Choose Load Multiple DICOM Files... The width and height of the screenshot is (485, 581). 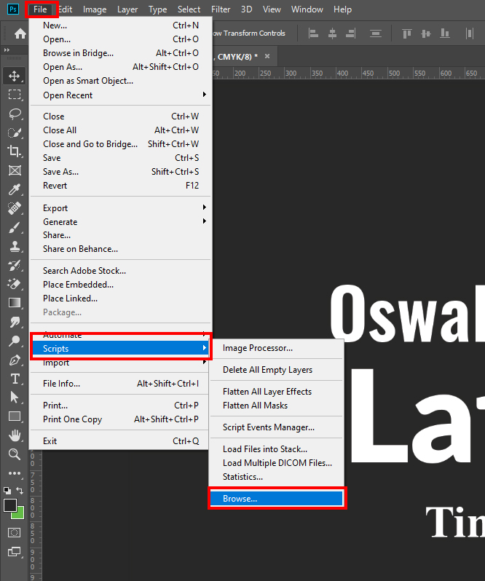pyautogui.click(x=277, y=463)
